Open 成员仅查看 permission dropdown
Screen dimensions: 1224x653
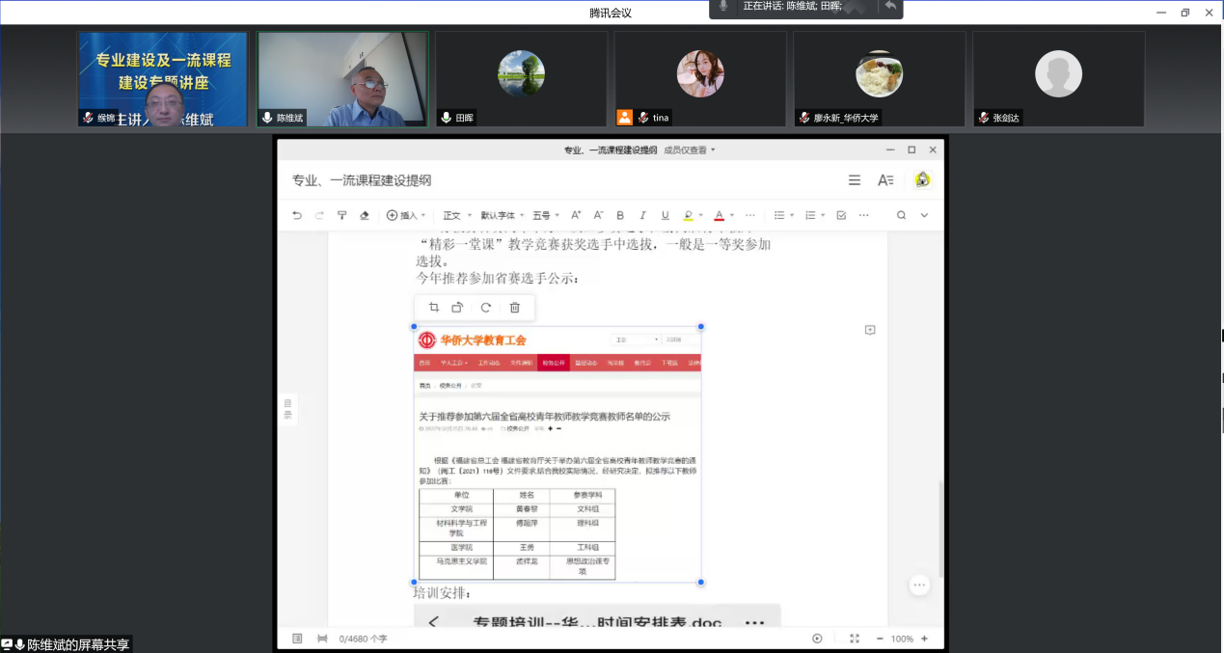(x=690, y=150)
